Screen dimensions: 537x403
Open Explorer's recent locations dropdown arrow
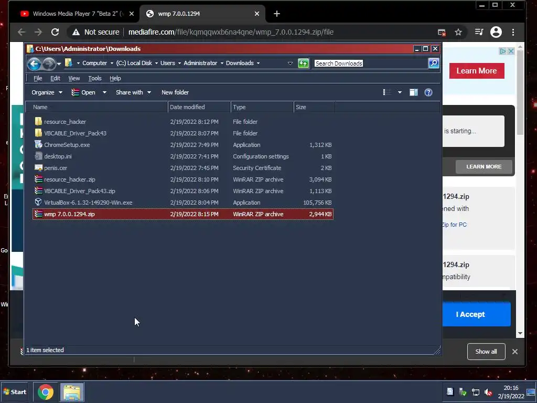coord(59,63)
